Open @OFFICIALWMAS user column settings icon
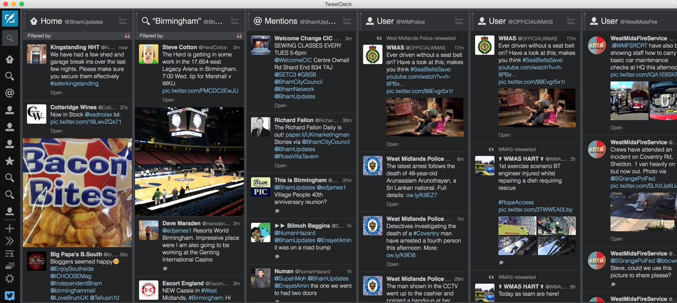This screenshot has height=303, width=677. tap(572, 21)
